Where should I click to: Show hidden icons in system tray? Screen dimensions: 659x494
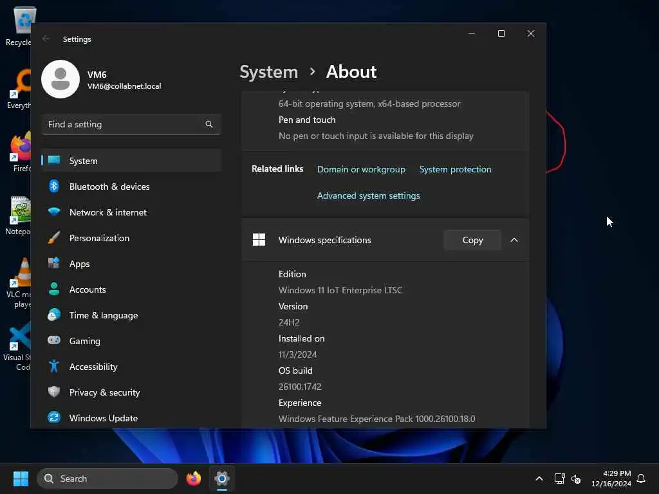pos(539,479)
